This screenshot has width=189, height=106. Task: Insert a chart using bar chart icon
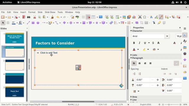[x=134, y=17]
